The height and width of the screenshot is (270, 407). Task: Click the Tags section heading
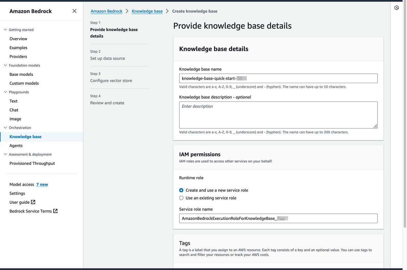click(x=185, y=243)
